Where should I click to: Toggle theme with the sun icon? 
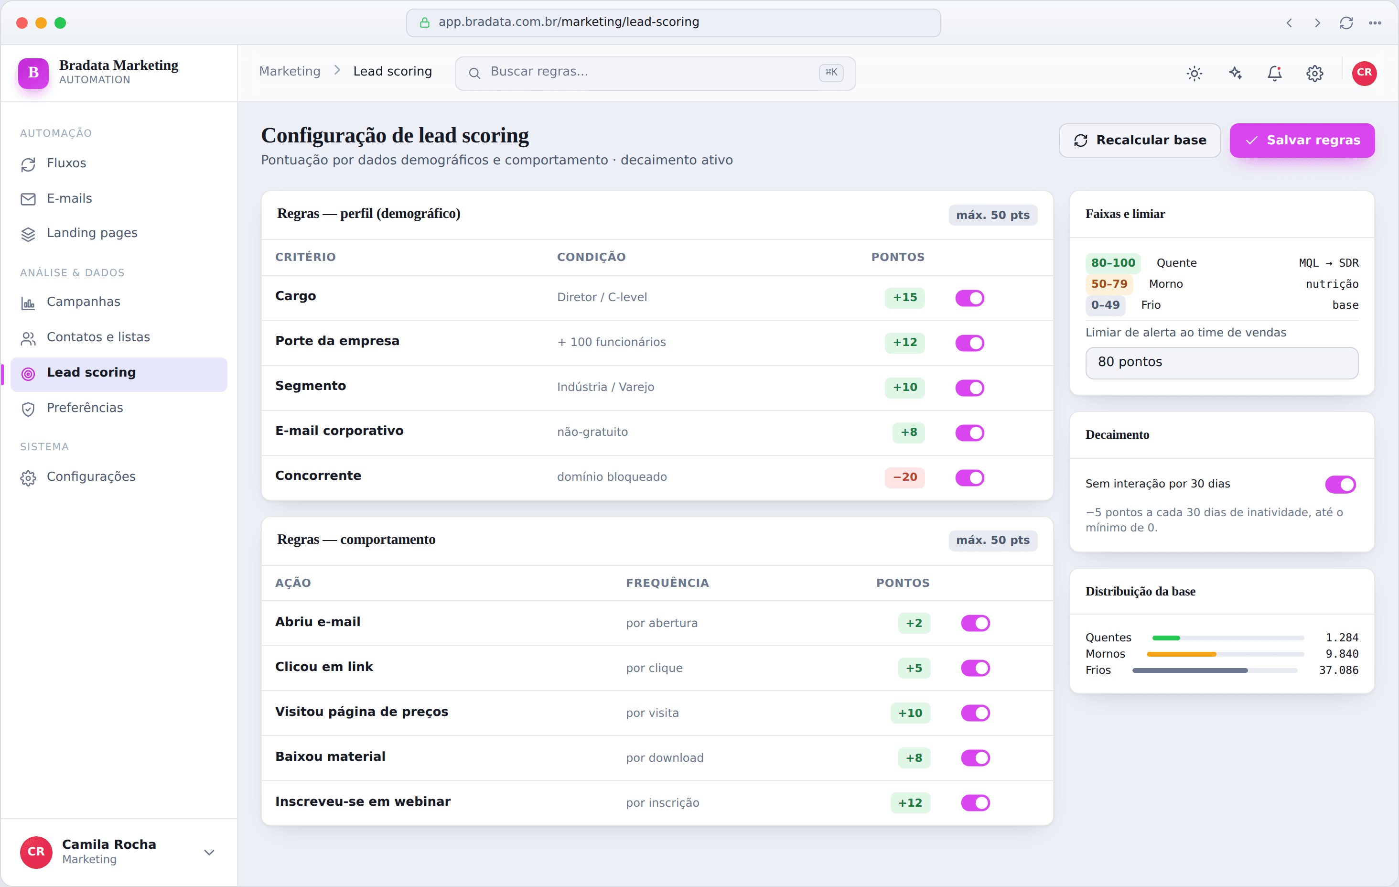click(1194, 73)
